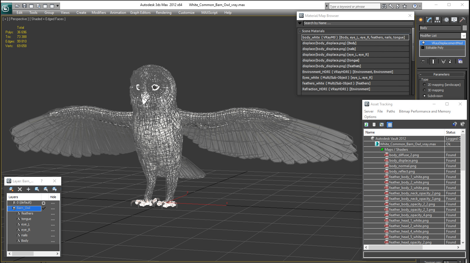Screen dimensions: 470x263
Task: Toggle Hide for tongue object
Action: pos(53,219)
